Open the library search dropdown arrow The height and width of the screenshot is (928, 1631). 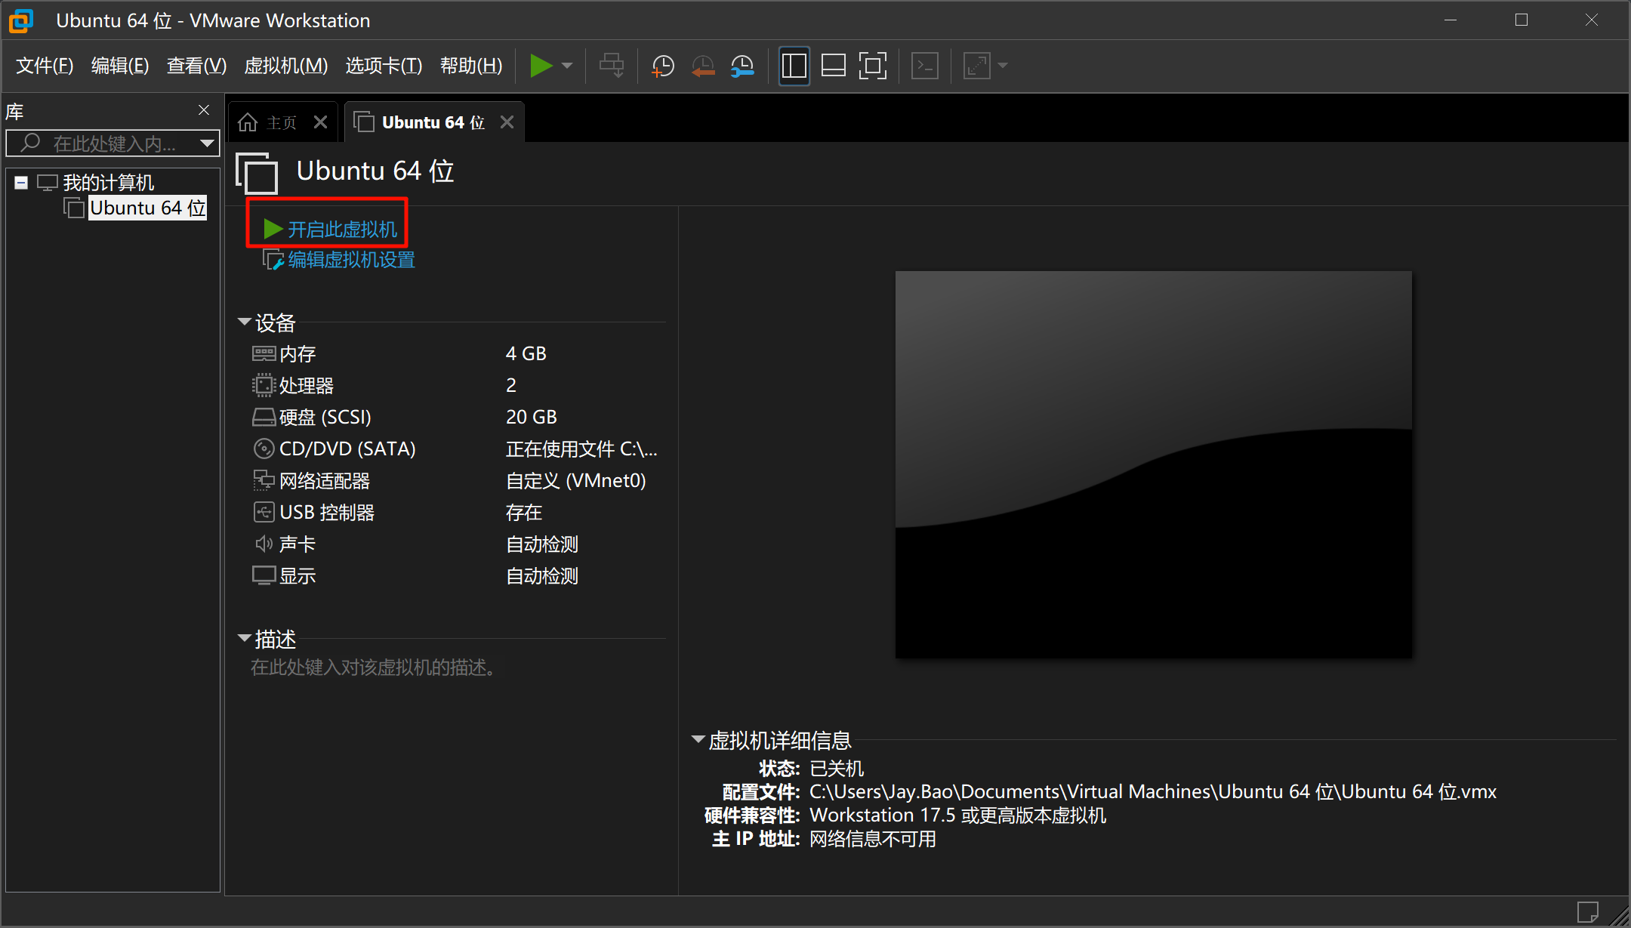[207, 143]
